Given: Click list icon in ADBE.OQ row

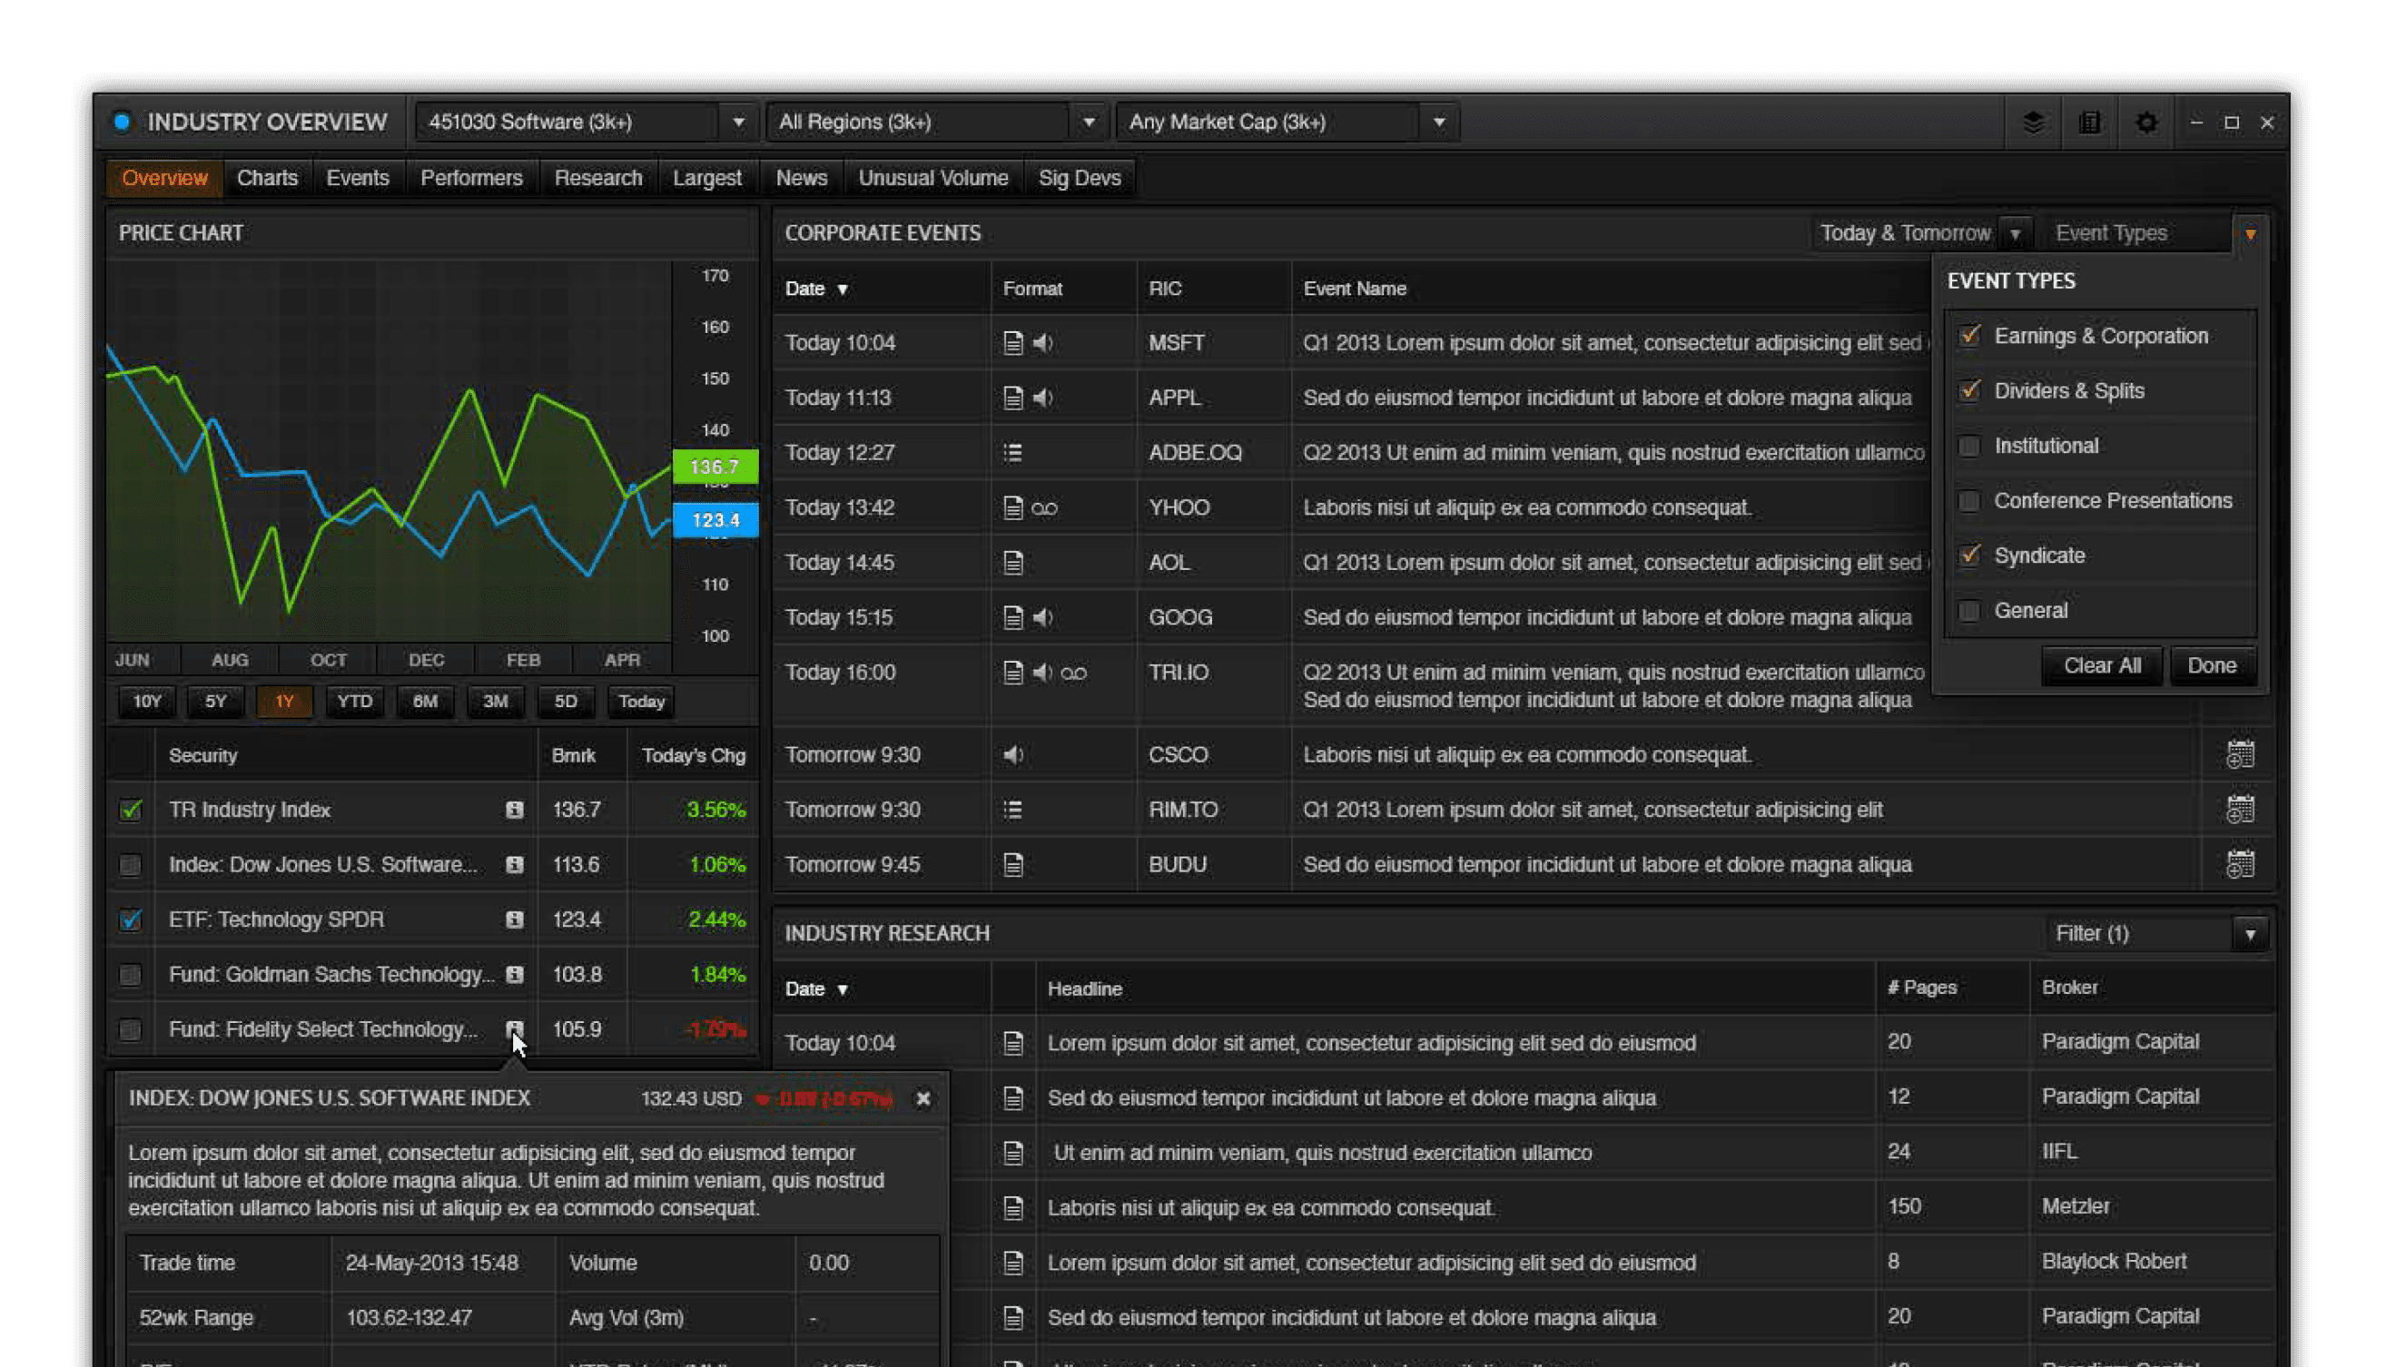Looking at the screenshot, I should click(1012, 453).
